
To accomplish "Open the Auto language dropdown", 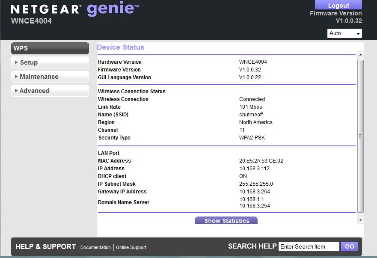I will (x=344, y=33).
